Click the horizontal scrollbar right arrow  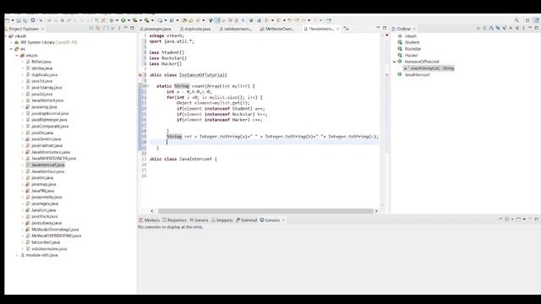[376, 211]
